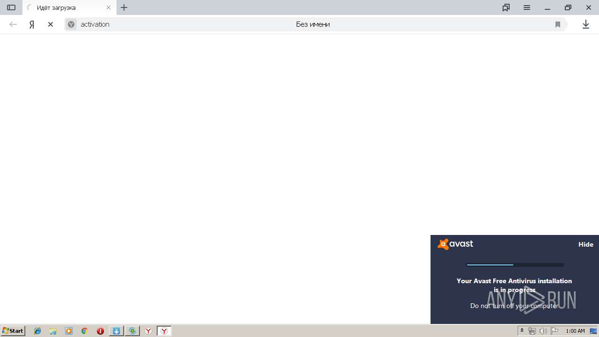
Task: Switch to the green download arrow taskbar app
Action: (x=132, y=331)
